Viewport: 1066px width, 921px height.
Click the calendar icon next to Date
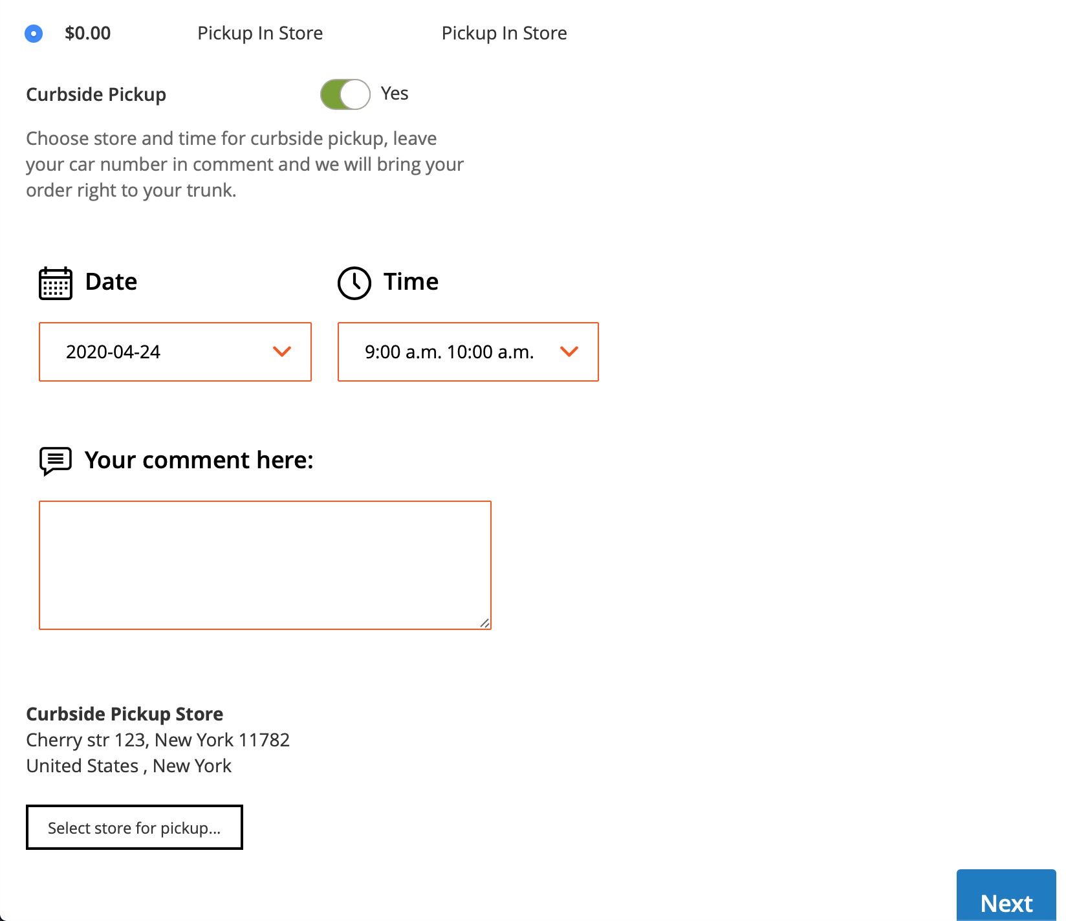coord(56,283)
